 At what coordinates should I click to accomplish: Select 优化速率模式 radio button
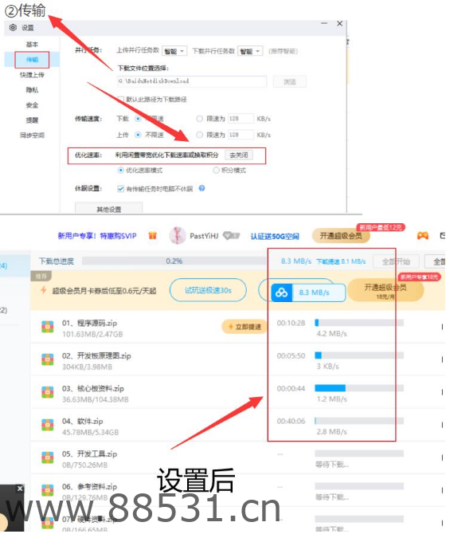tap(120, 170)
